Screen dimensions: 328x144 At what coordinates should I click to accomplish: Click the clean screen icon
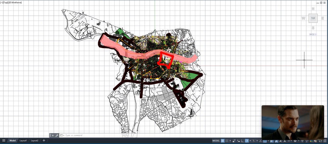(x=320, y=141)
